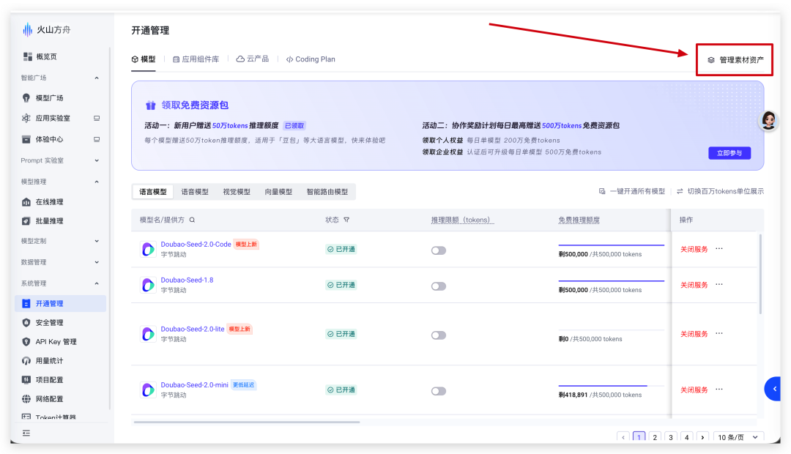Expand the blue side panel arrow button

pyautogui.click(x=773, y=389)
